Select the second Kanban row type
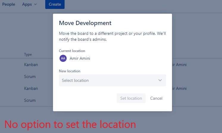This screenshot has height=133, width=222. point(31,88)
